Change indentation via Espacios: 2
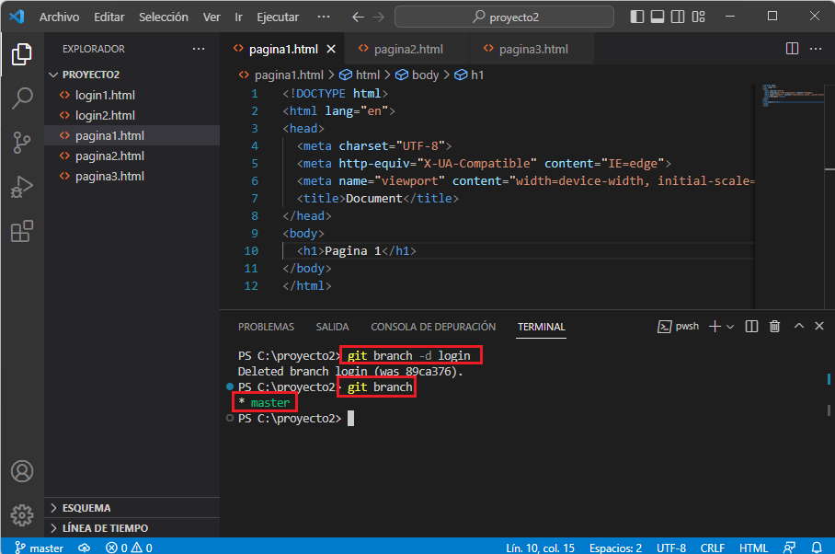The image size is (835, 554). pos(615,548)
